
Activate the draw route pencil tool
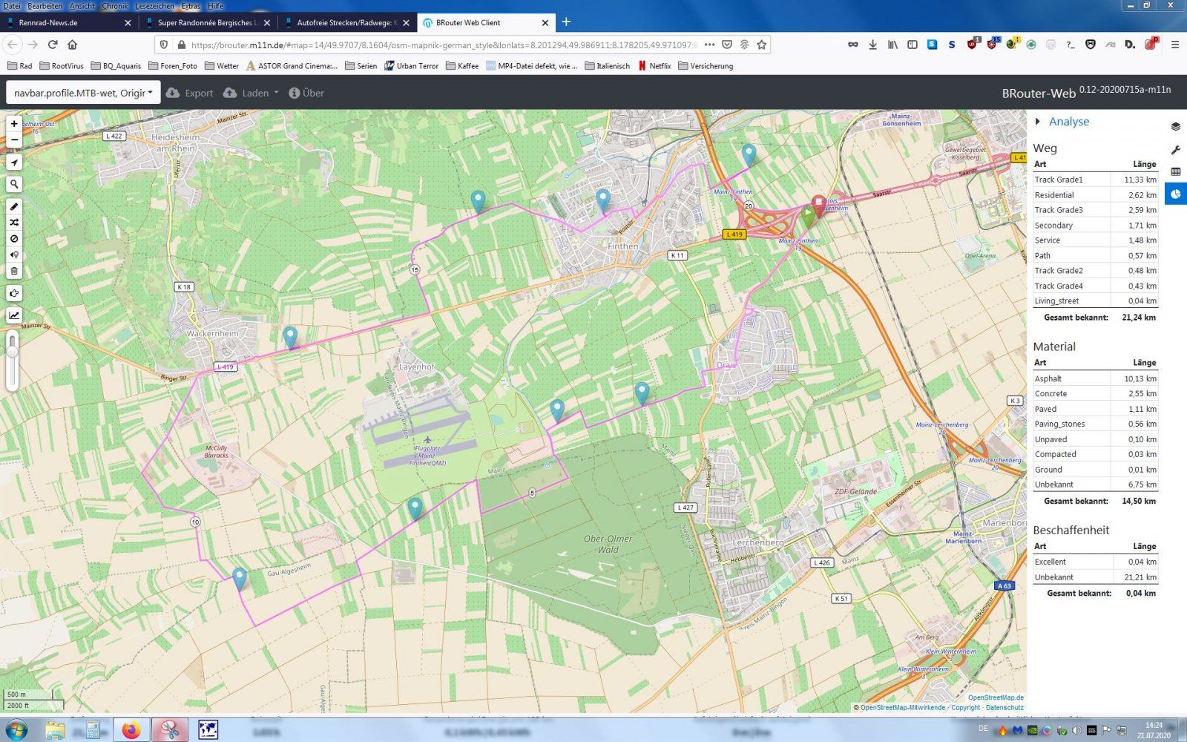click(x=14, y=206)
